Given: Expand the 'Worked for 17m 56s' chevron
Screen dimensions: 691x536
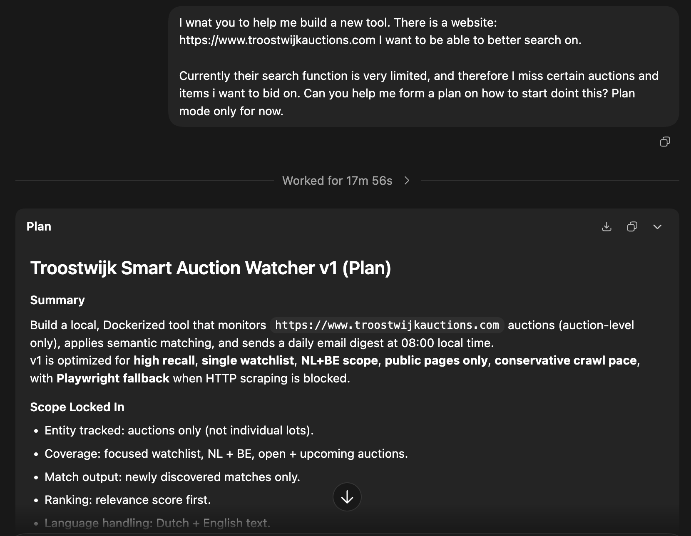Looking at the screenshot, I should coord(407,181).
